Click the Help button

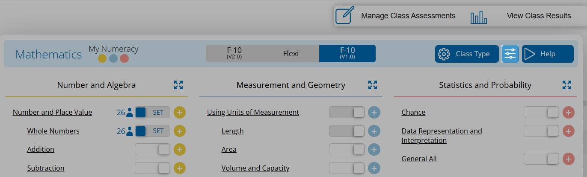coord(547,54)
